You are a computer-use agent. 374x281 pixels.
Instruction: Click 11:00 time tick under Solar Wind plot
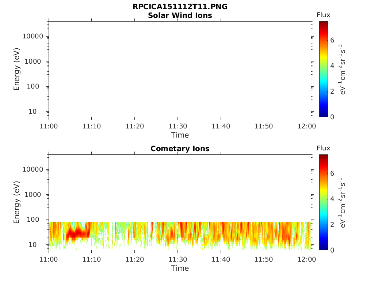[49, 126]
